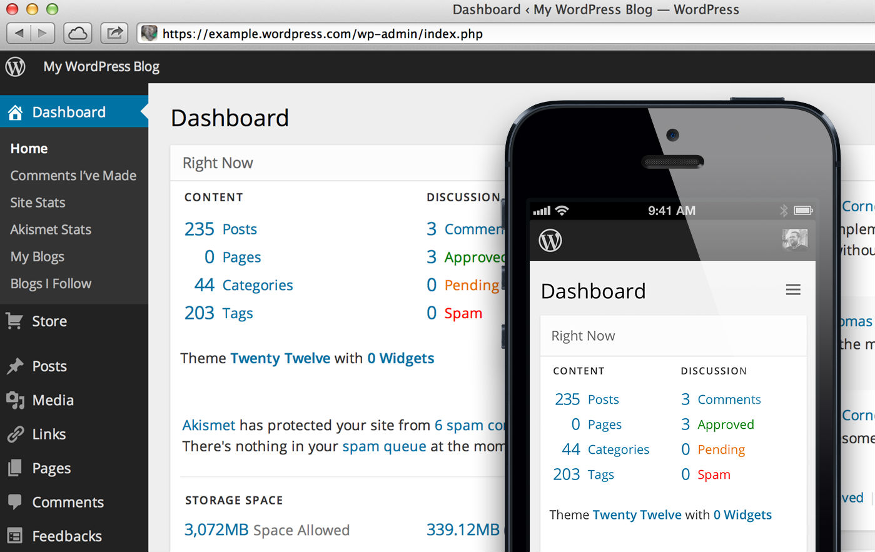
Task: Click the Links chain icon
Action: (15, 434)
